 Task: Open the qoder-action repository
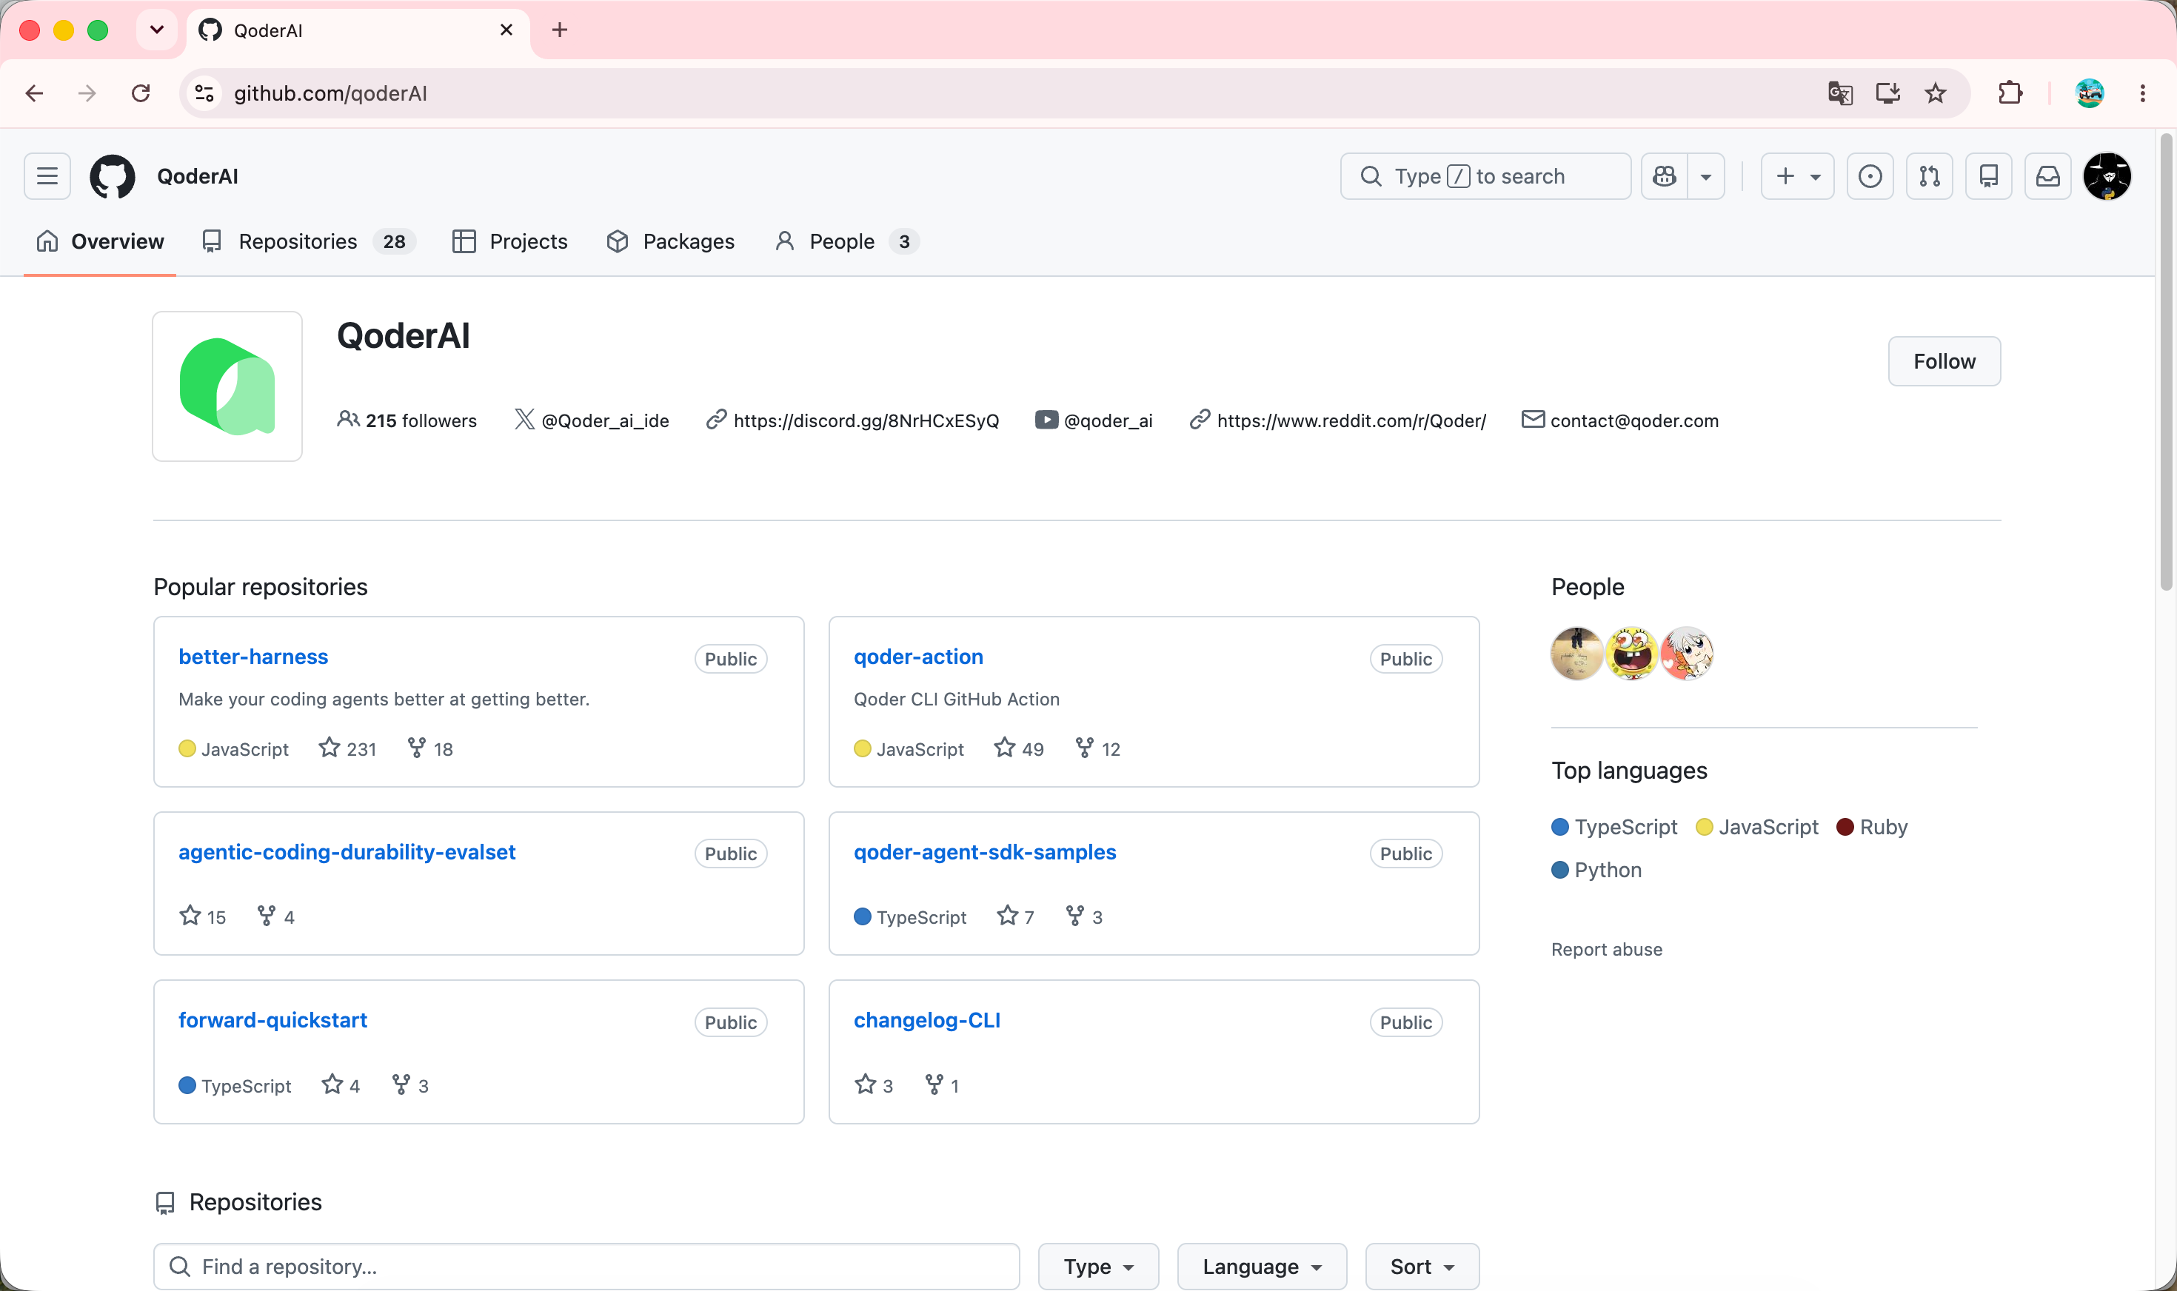[918, 657]
